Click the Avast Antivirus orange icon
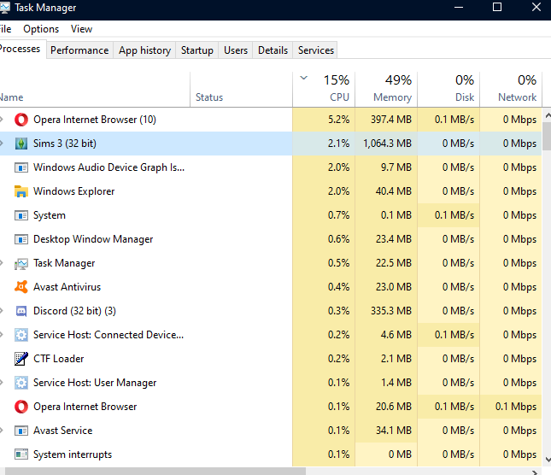The width and height of the screenshot is (551, 475). 21,287
